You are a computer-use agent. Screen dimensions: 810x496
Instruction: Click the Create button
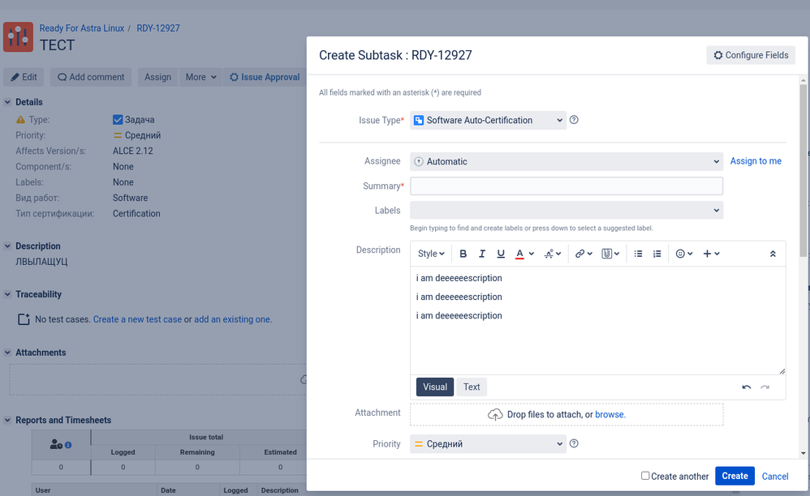[735, 476]
